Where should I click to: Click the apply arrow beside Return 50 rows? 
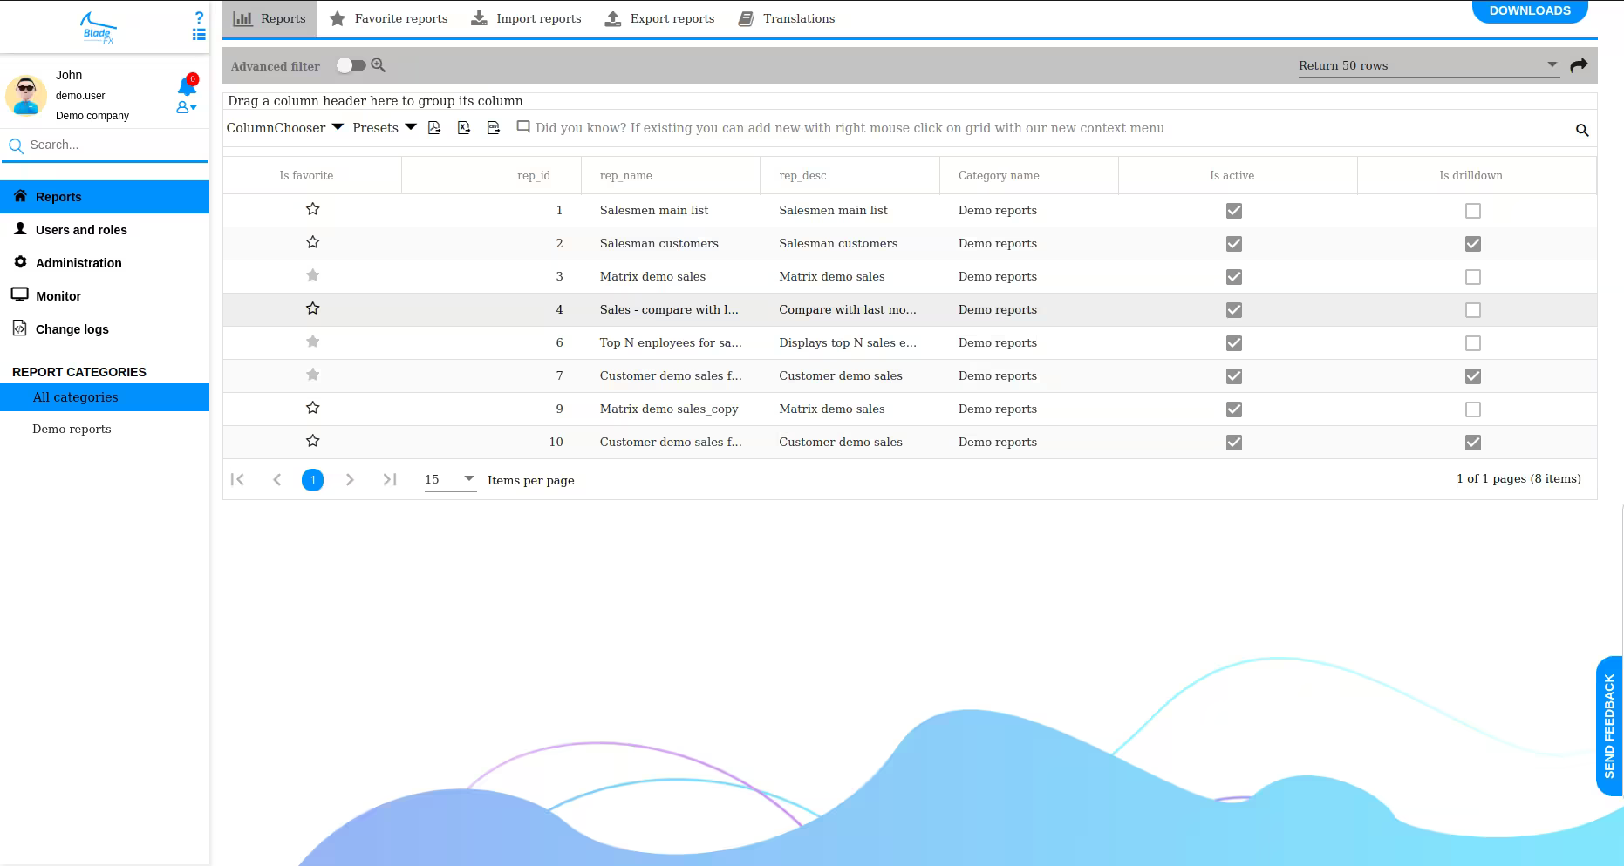click(x=1579, y=65)
